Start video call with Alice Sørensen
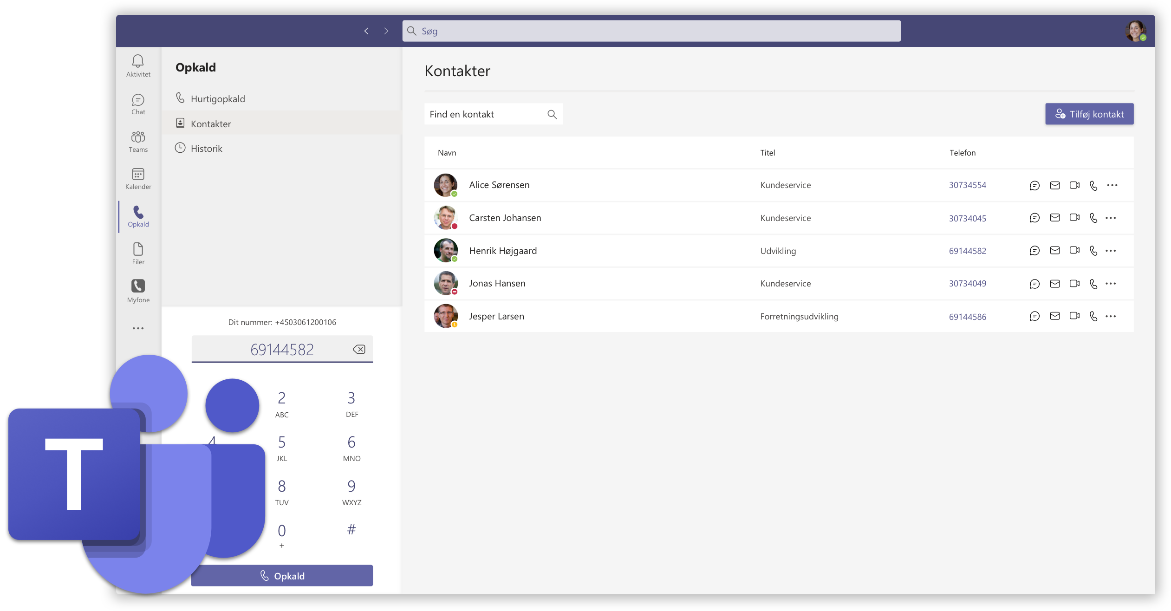The width and height of the screenshot is (1171, 611). (x=1074, y=185)
